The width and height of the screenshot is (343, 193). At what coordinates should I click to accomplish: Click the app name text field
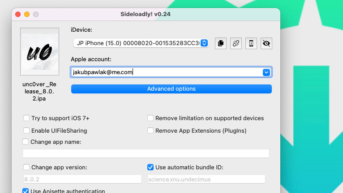(x=146, y=154)
